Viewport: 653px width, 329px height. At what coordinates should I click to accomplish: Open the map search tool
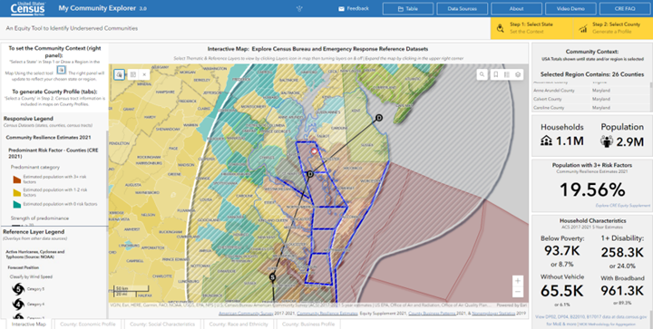tap(482, 74)
